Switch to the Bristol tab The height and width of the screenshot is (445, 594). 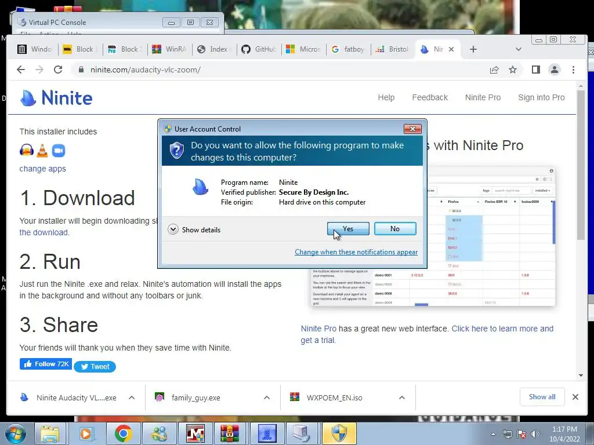pos(393,49)
